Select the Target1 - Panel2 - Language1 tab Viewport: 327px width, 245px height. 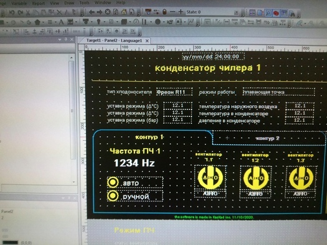point(114,40)
